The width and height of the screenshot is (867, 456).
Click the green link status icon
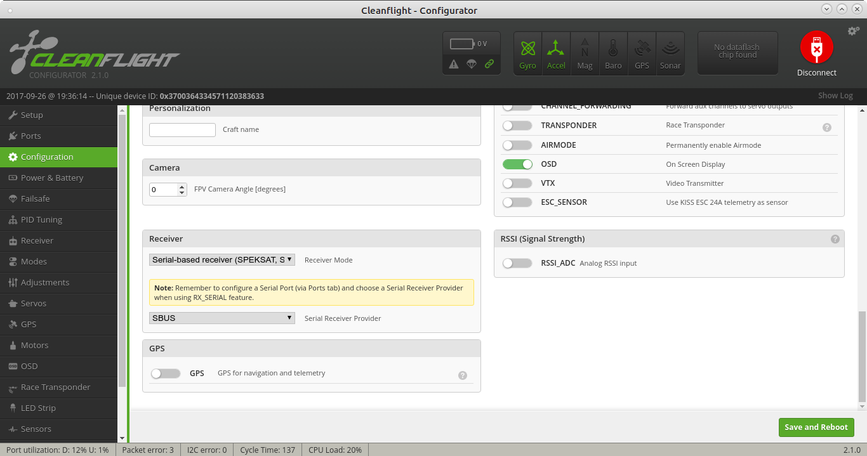pos(489,64)
